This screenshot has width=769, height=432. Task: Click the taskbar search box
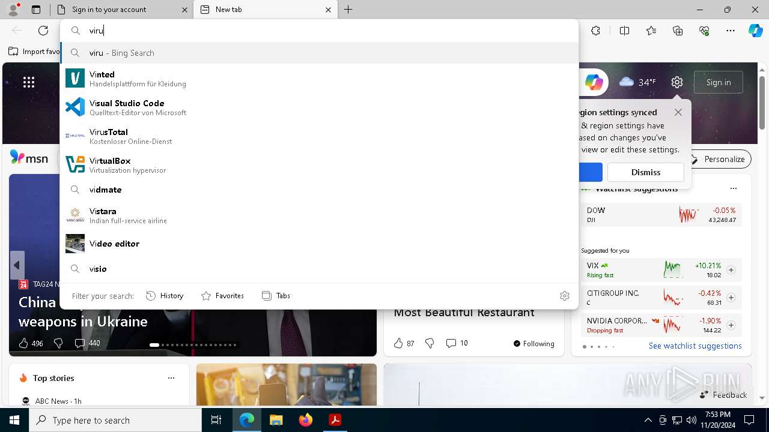point(115,420)
